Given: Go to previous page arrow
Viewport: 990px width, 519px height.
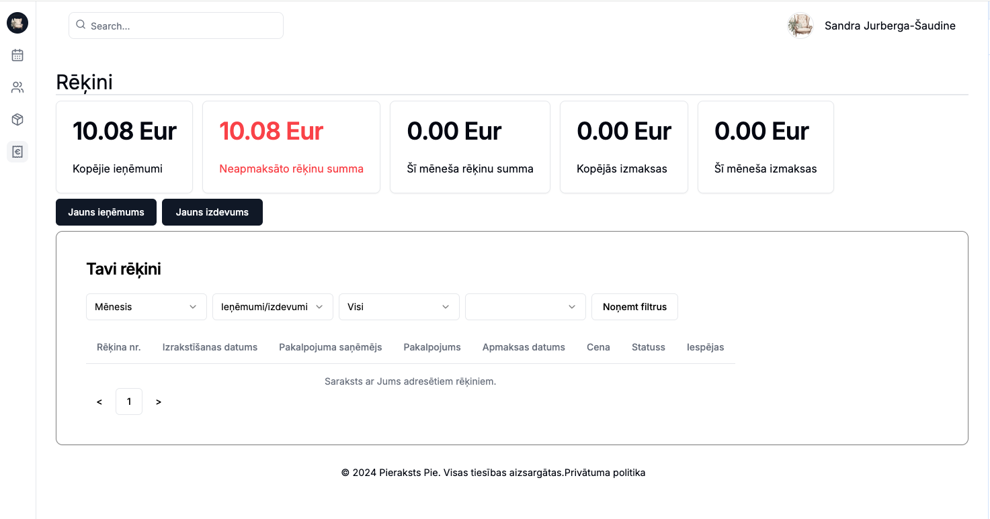Looking at the screenshot, I should [99, 402].
